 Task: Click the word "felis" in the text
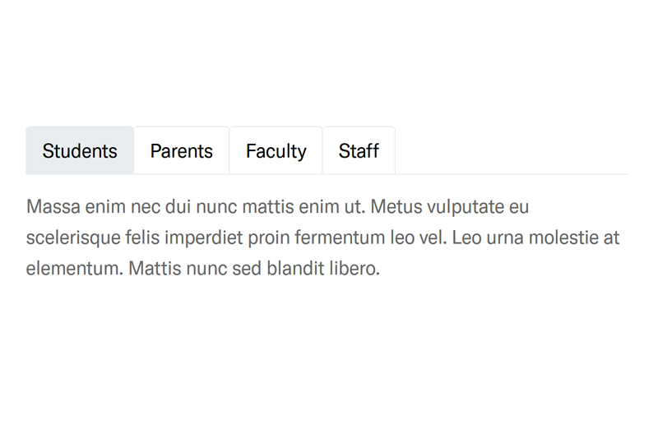point(143,238)
